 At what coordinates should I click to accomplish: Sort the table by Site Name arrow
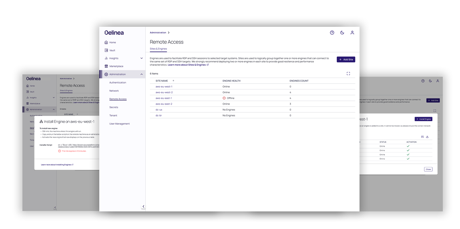(173, 81)
